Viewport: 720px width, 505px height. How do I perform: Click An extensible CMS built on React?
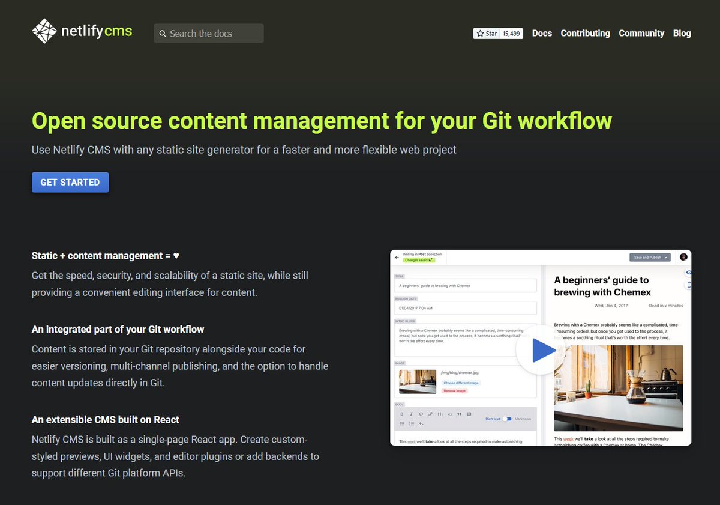106,420
